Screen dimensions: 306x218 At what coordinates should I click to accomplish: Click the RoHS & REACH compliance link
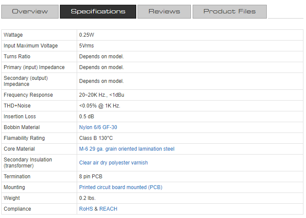click(x=98, y=209)
